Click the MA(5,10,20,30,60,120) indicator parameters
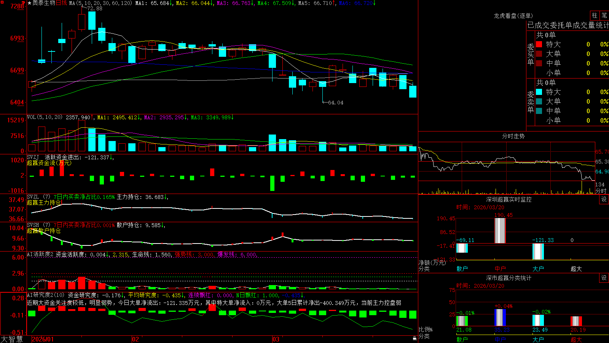This screenshot has height=343, width=609. [100, 3]
